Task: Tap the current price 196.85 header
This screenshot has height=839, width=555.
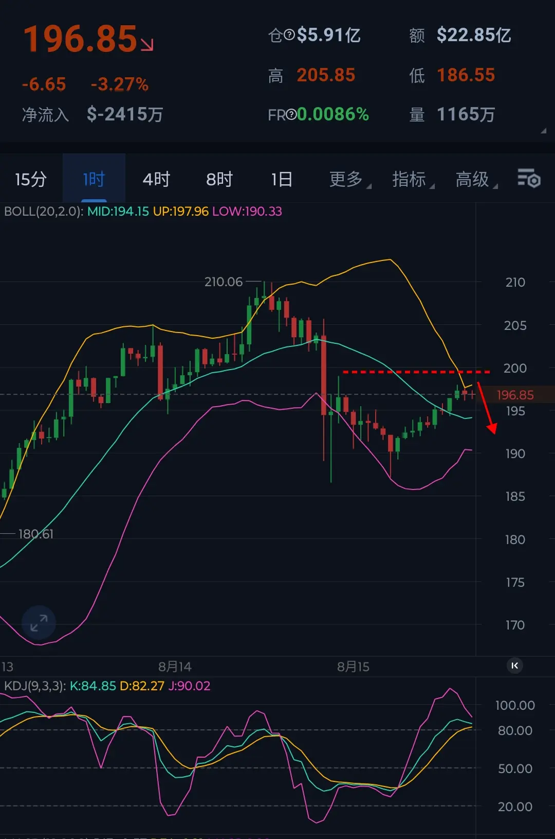Action: pos(81,39)
